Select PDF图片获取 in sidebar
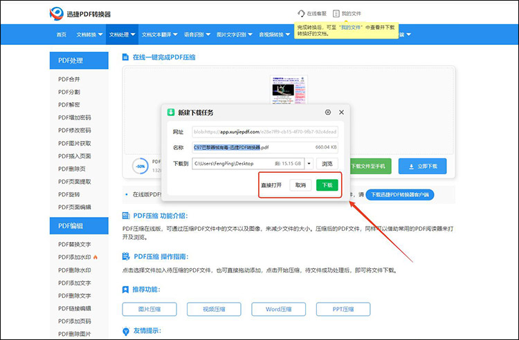Viewport: 519px width, 340px height. click(75, 144)
